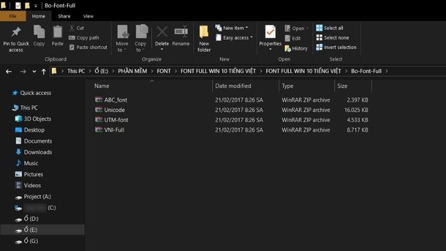
Task: Click Select all
Action: point(329,28)
